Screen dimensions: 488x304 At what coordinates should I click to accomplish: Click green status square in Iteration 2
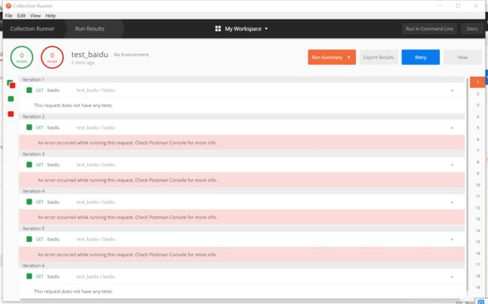tap(29, 127)
